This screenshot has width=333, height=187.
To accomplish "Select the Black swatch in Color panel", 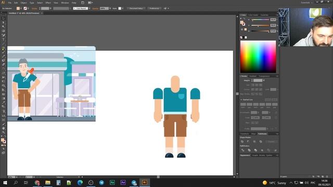I will 244,37.
